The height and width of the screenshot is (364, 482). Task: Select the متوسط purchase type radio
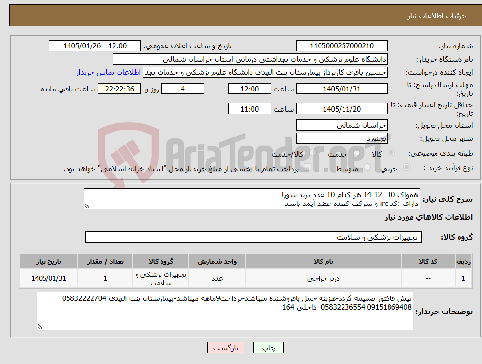[367, 167]
